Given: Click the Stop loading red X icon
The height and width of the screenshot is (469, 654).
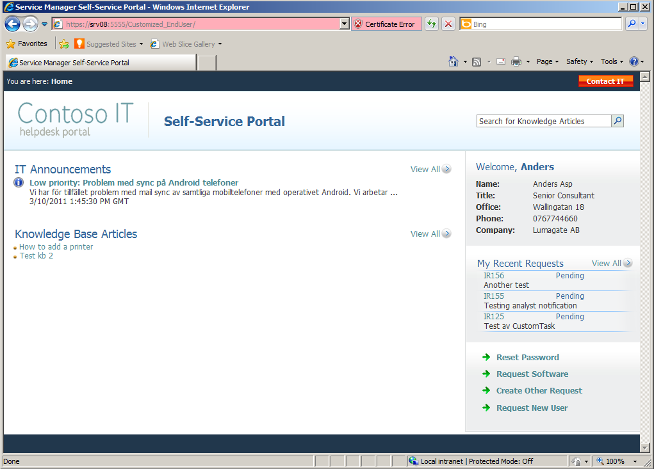Looking at the screenshot, I should tap(448, 24).
